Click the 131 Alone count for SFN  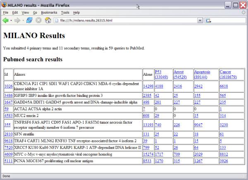click(x=146, y=134)
